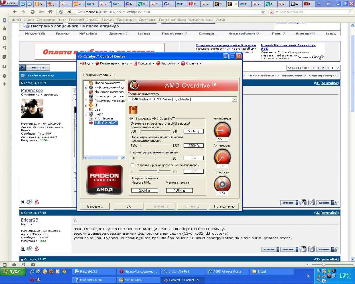Open the graphics adapter dropdown
The width and height of the screenshot is (355, 284).
235,99
